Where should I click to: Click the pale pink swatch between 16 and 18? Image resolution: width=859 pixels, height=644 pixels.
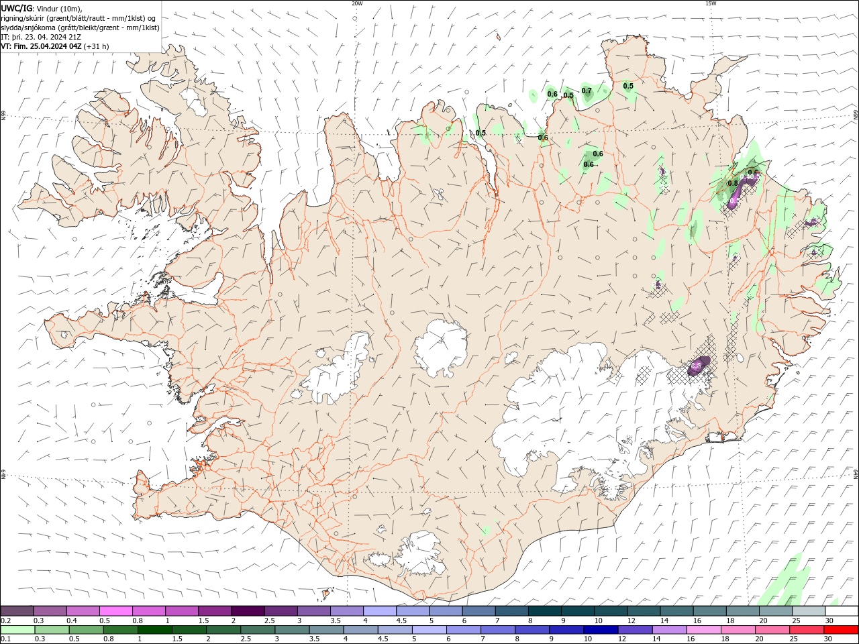tap(703, 630)
